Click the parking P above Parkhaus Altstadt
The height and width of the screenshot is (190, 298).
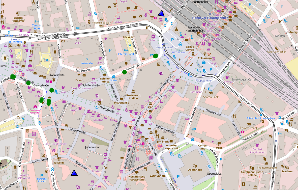tap(42, 176)
